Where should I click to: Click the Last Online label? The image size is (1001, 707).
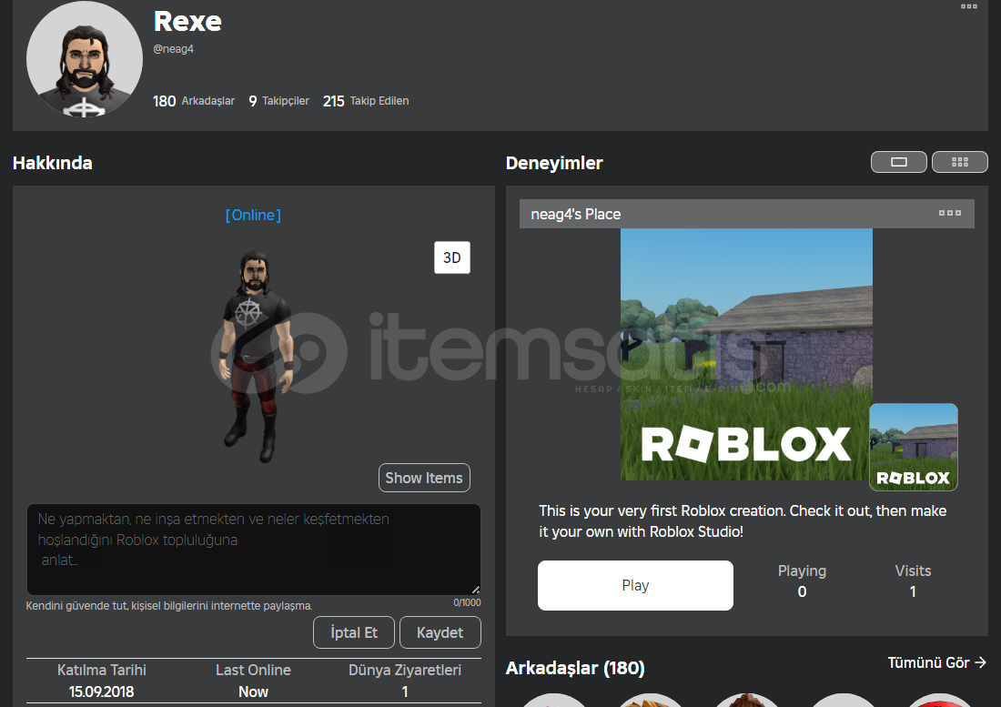[253, 670]
